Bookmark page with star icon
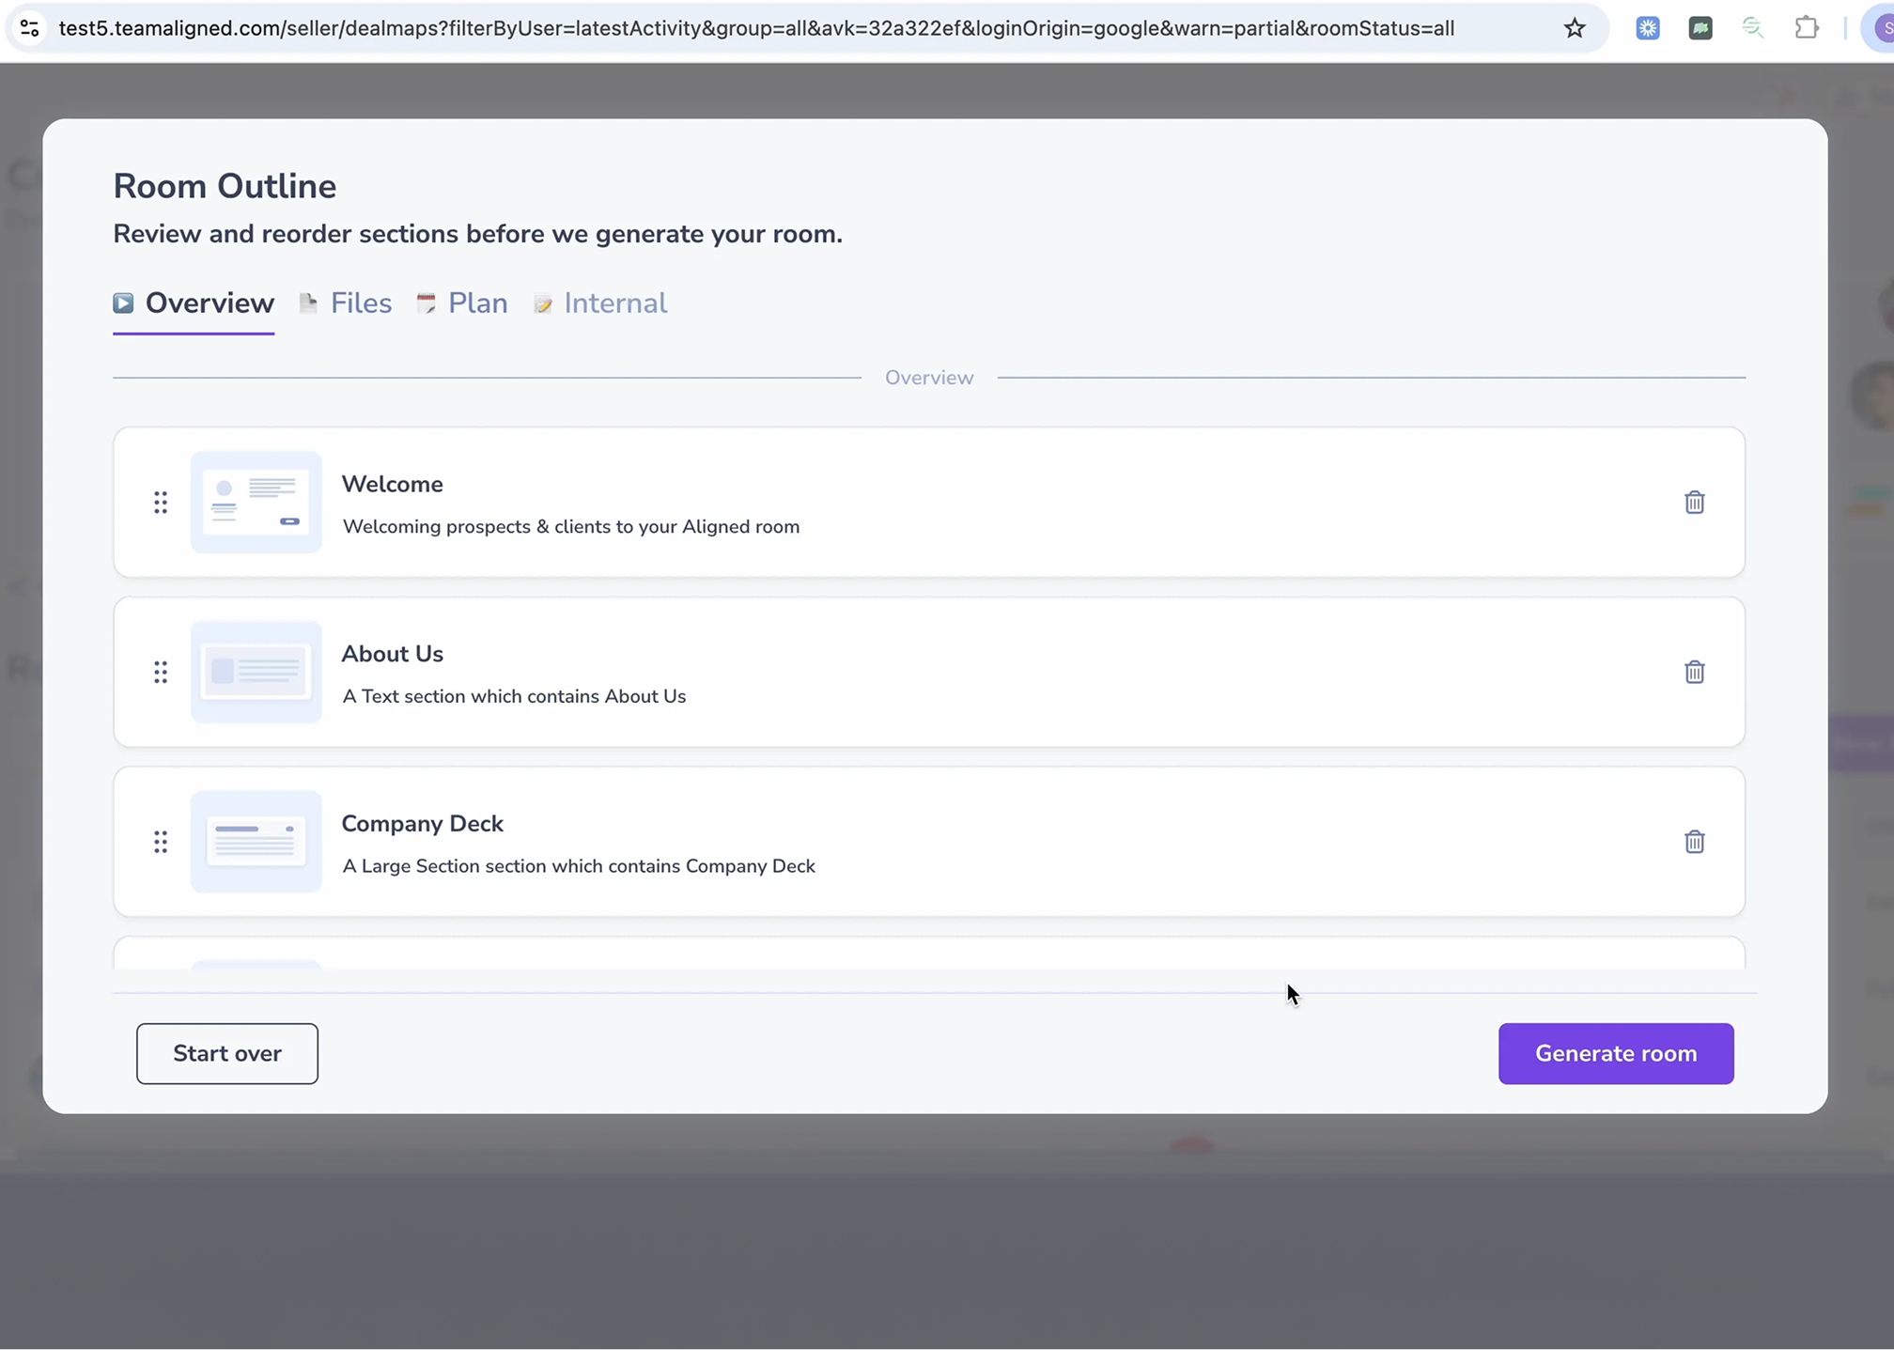Image resolution: width=1894 pixels, height=1350 pixels. 1575,28
